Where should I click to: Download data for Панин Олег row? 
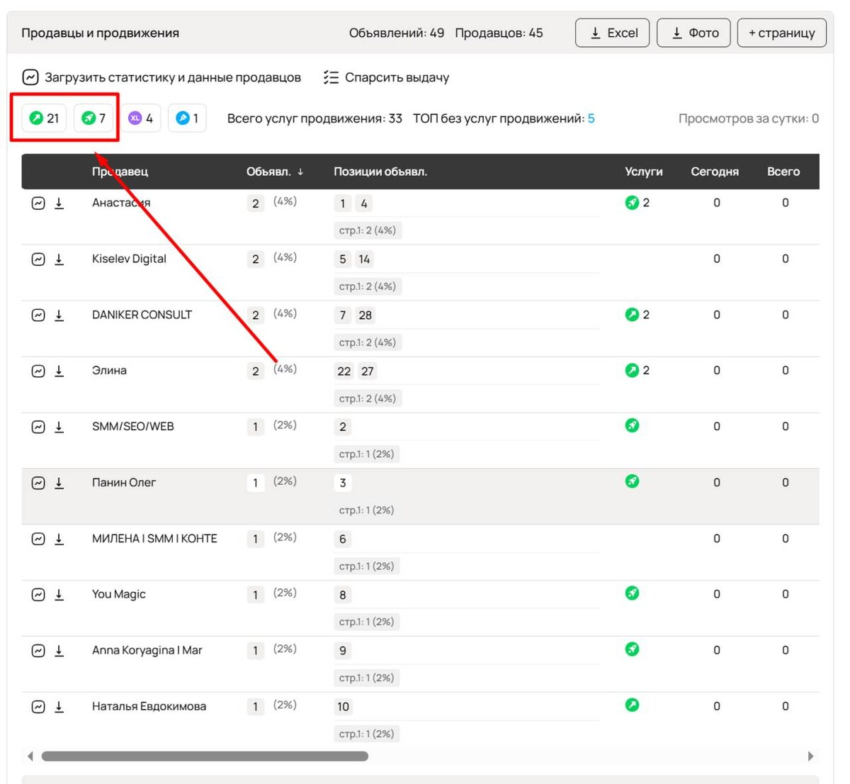click(59, 483)
